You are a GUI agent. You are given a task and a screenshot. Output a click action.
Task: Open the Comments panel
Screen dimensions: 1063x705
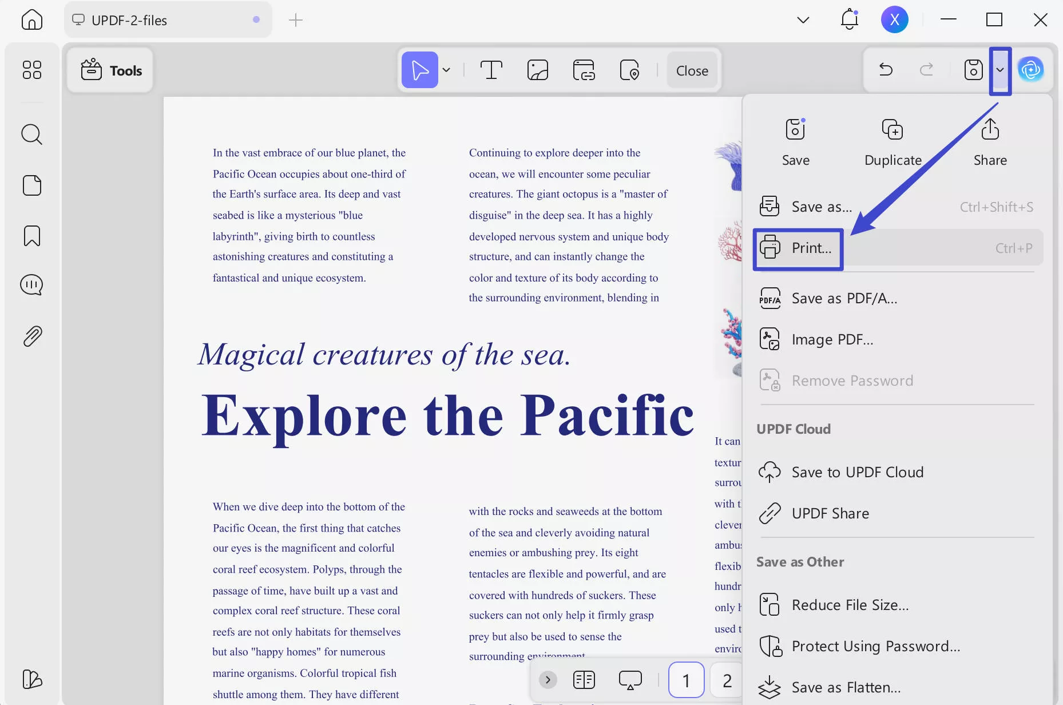(31, 284)
